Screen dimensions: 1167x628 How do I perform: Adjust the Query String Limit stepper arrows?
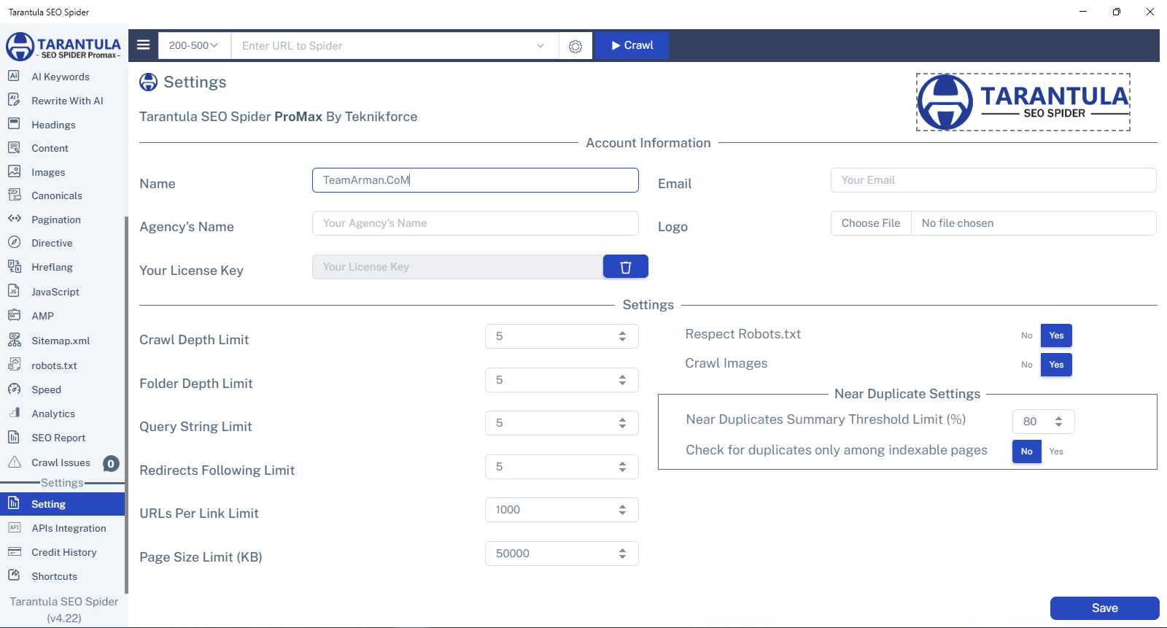(x=622, y=423)
